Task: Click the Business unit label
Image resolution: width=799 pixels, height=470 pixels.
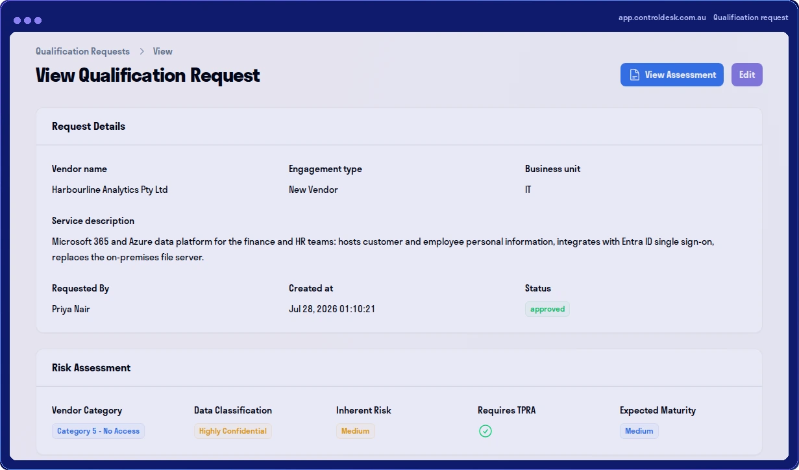Action: [553, 169]
